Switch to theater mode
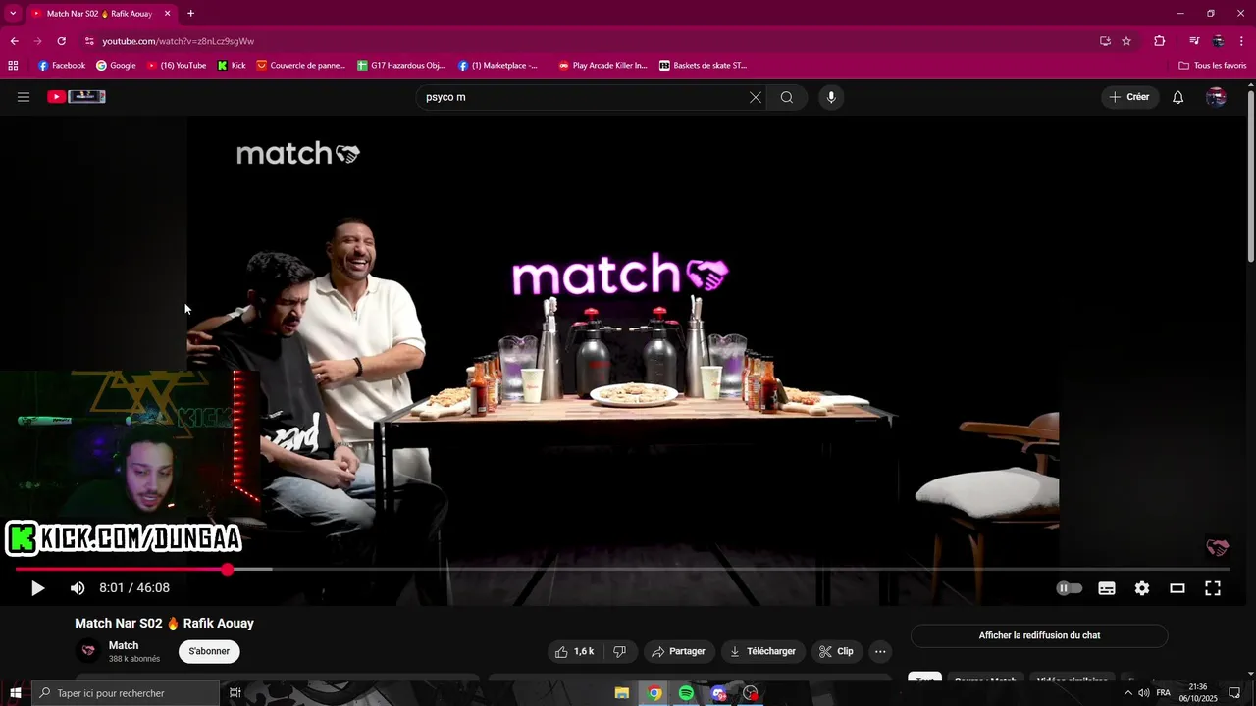The width and height of the screenshot is (1256, 706). click(1177, 588)
